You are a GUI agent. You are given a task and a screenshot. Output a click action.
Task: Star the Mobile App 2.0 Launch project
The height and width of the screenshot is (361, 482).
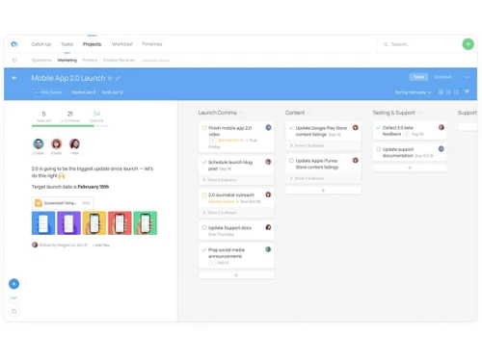pyautogui.click(x=110, y=78)
